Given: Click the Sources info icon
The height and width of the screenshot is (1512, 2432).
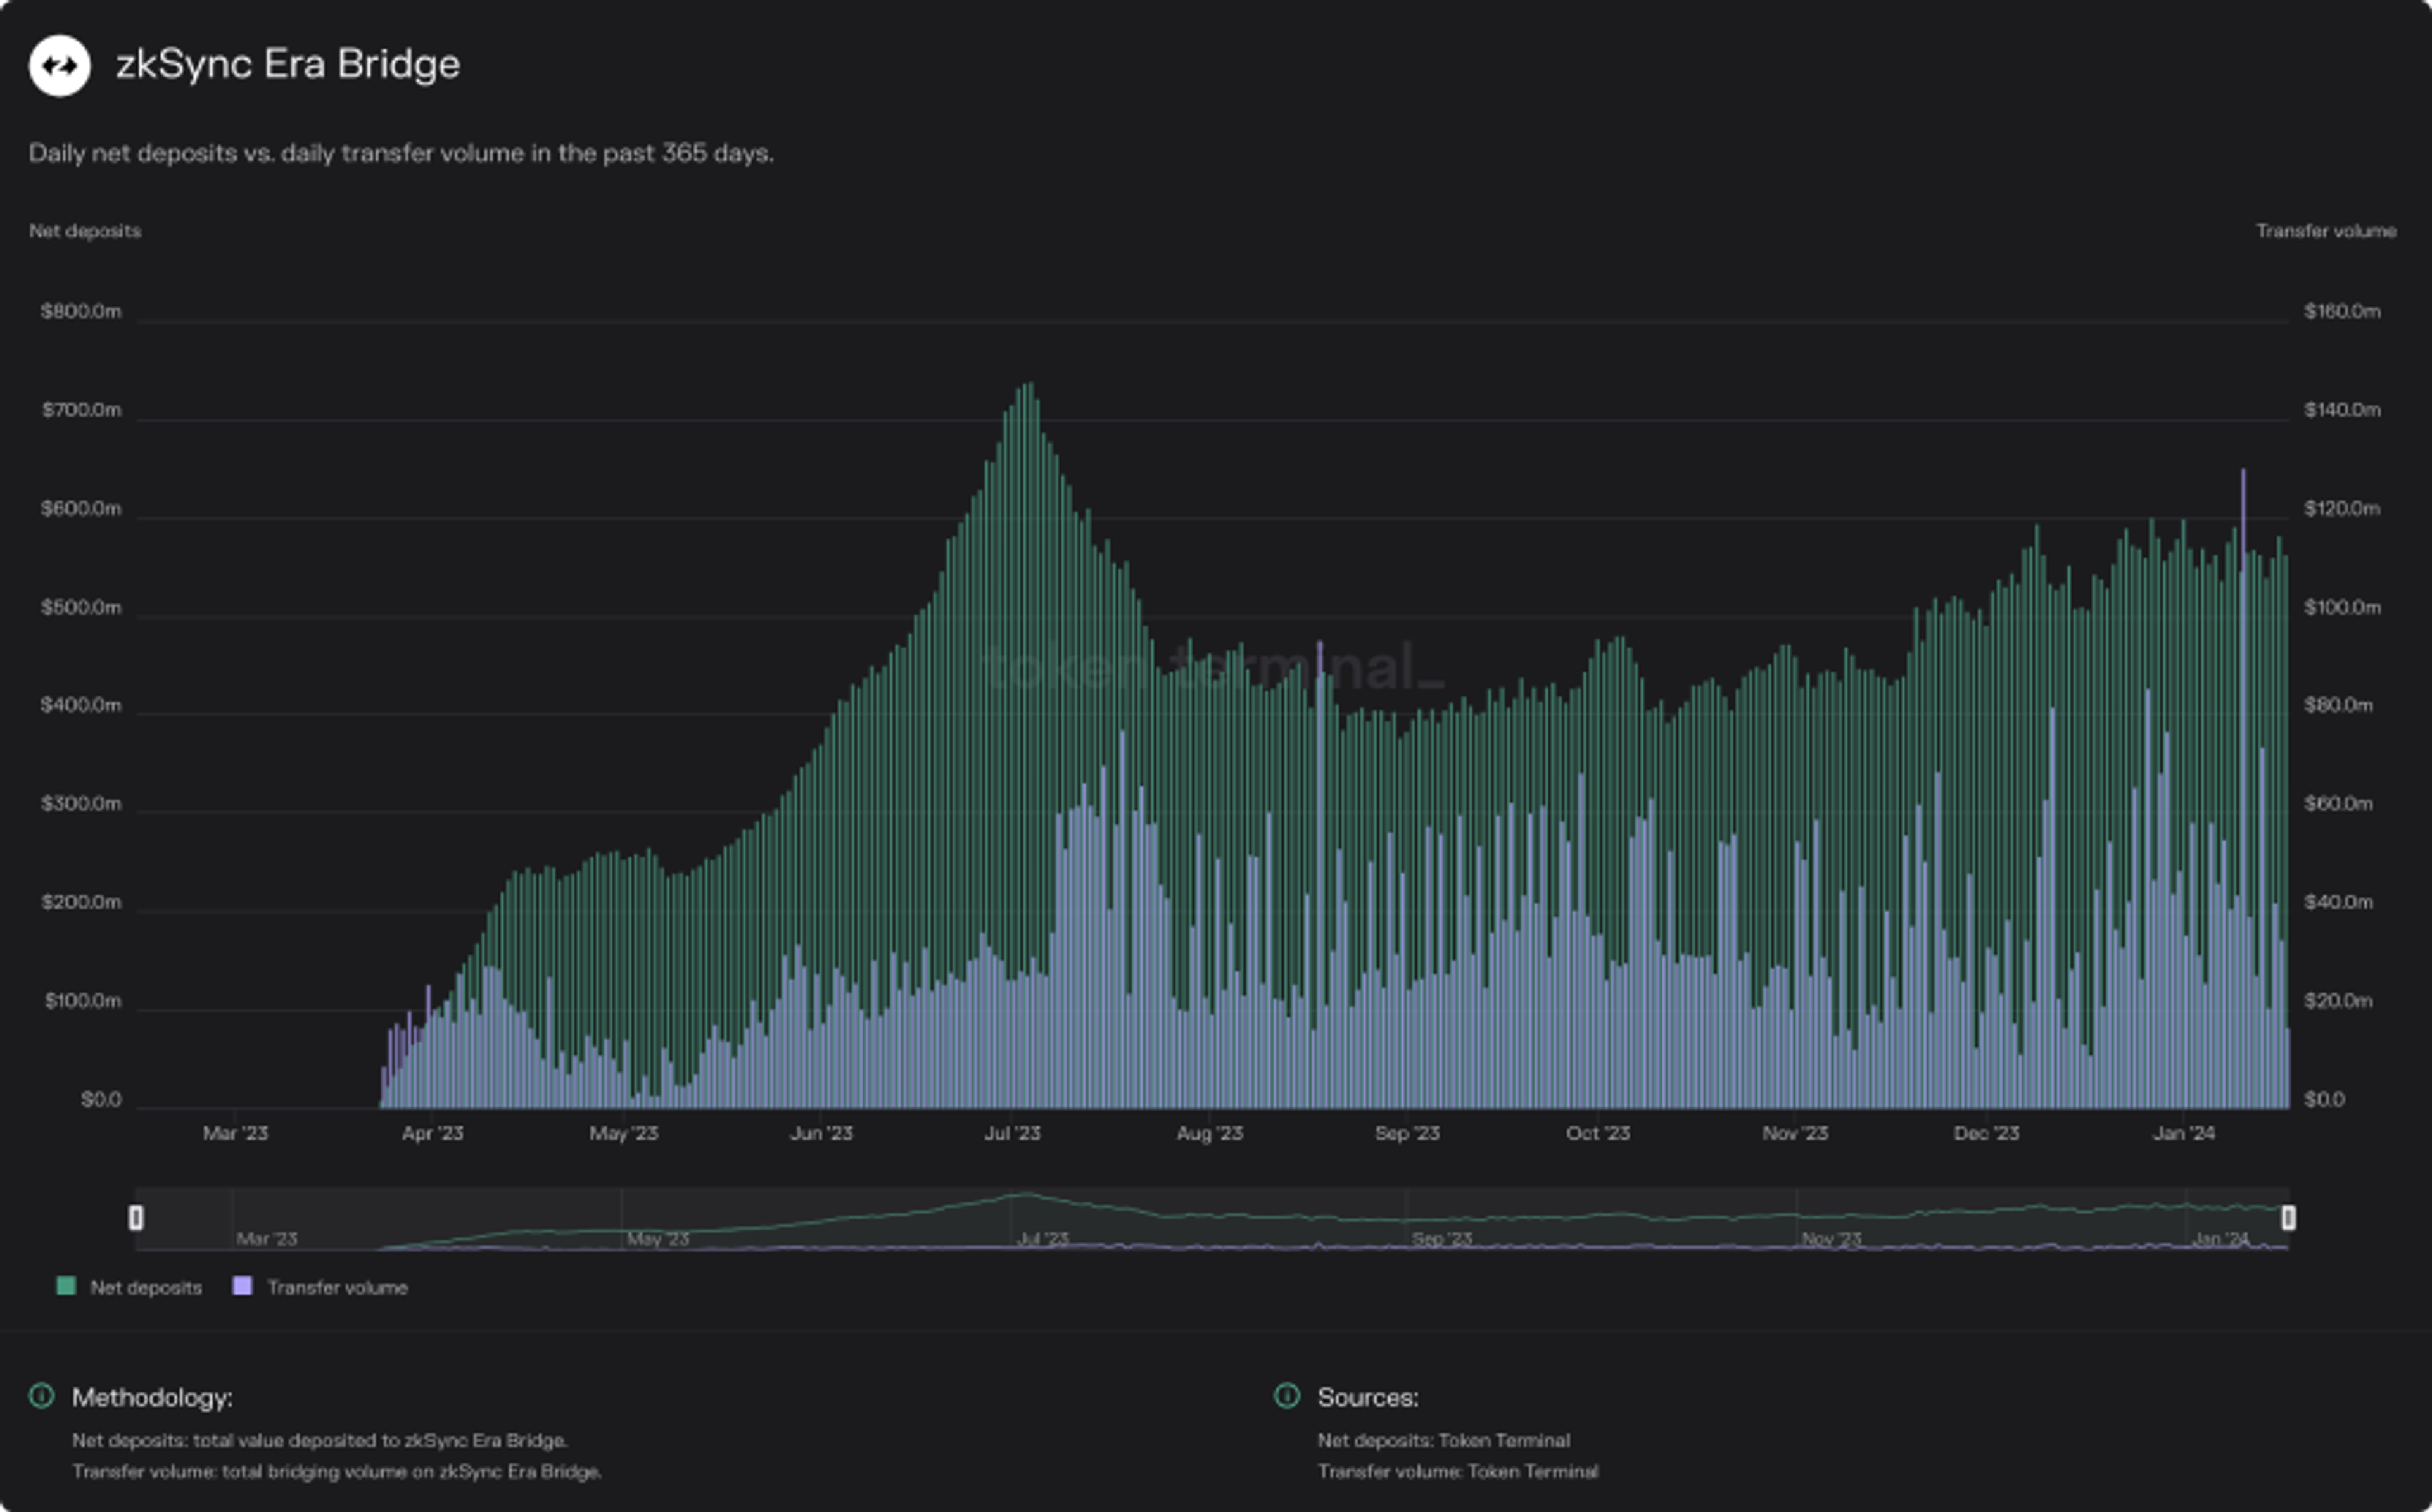Looking at the screenshot, I should [x=1287, y=1395].
